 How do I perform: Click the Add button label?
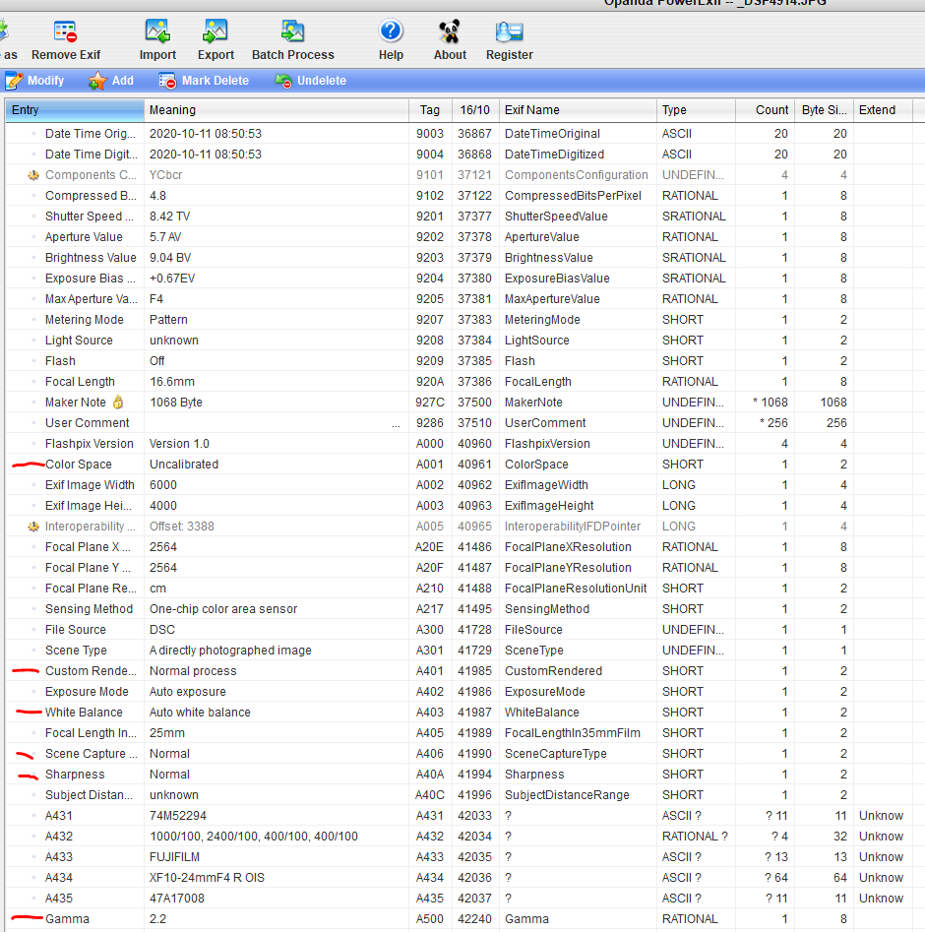coord(123,81)
